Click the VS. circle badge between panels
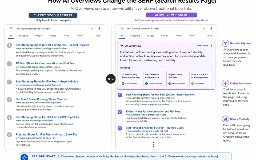Viewport: 256px width, 160px height. pyautogui.click(x=111, y=79)
